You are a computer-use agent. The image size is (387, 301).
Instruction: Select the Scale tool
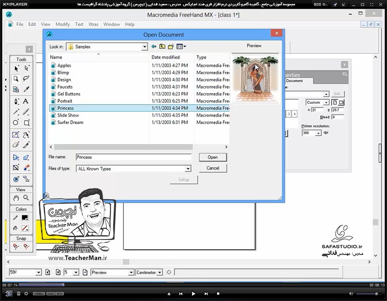point(15,135)
